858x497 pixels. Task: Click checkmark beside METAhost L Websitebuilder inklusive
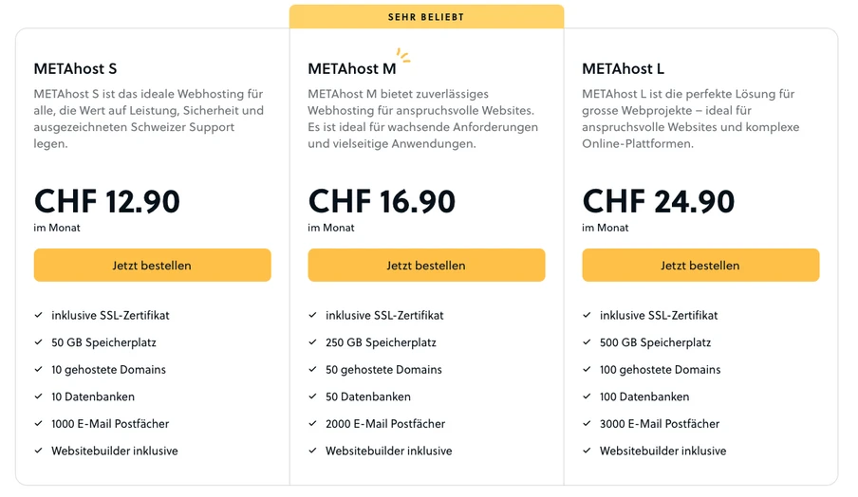[587, 451]
